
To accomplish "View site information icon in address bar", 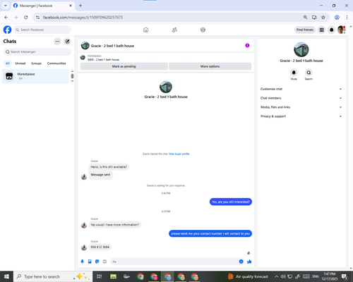I will point(37,17).
